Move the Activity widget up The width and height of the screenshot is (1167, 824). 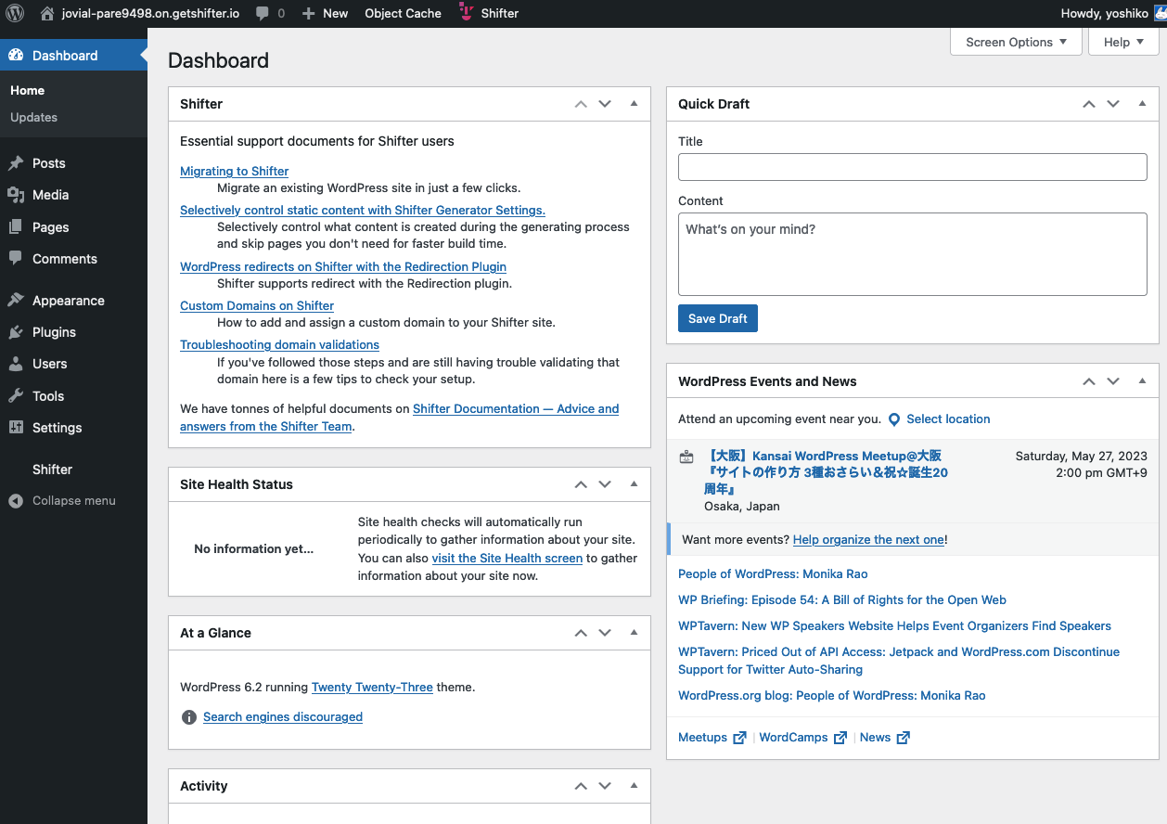tap(581, 786)
